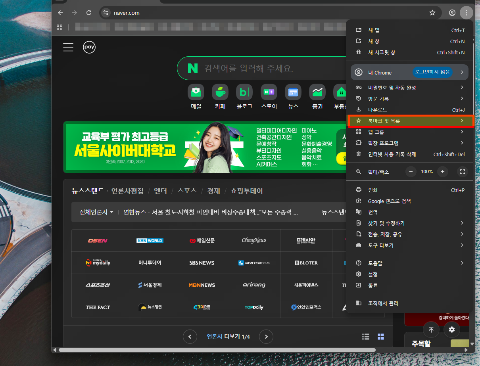Choose 인터넷 사용 기록 삭제 menu item
This screenshot has width=480, height=366.
tap(409, 154)
